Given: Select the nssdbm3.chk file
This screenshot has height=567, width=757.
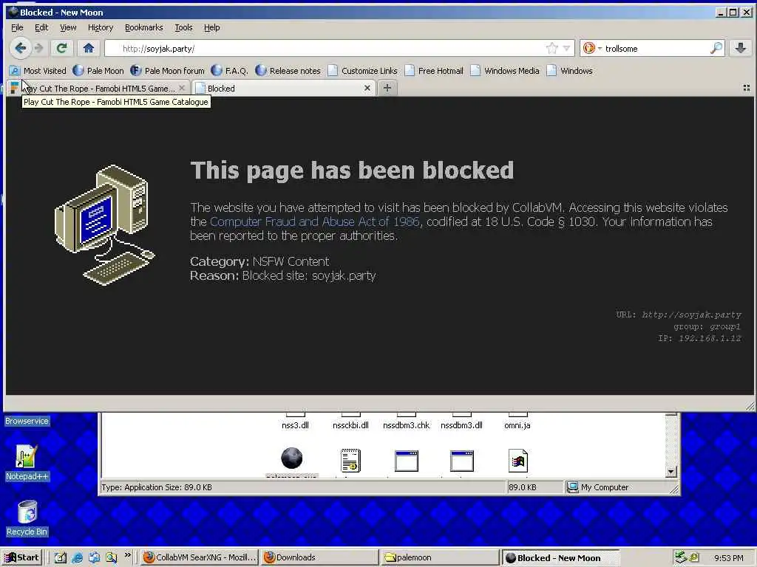Looking at the screenshot, I should pos(406,425).
